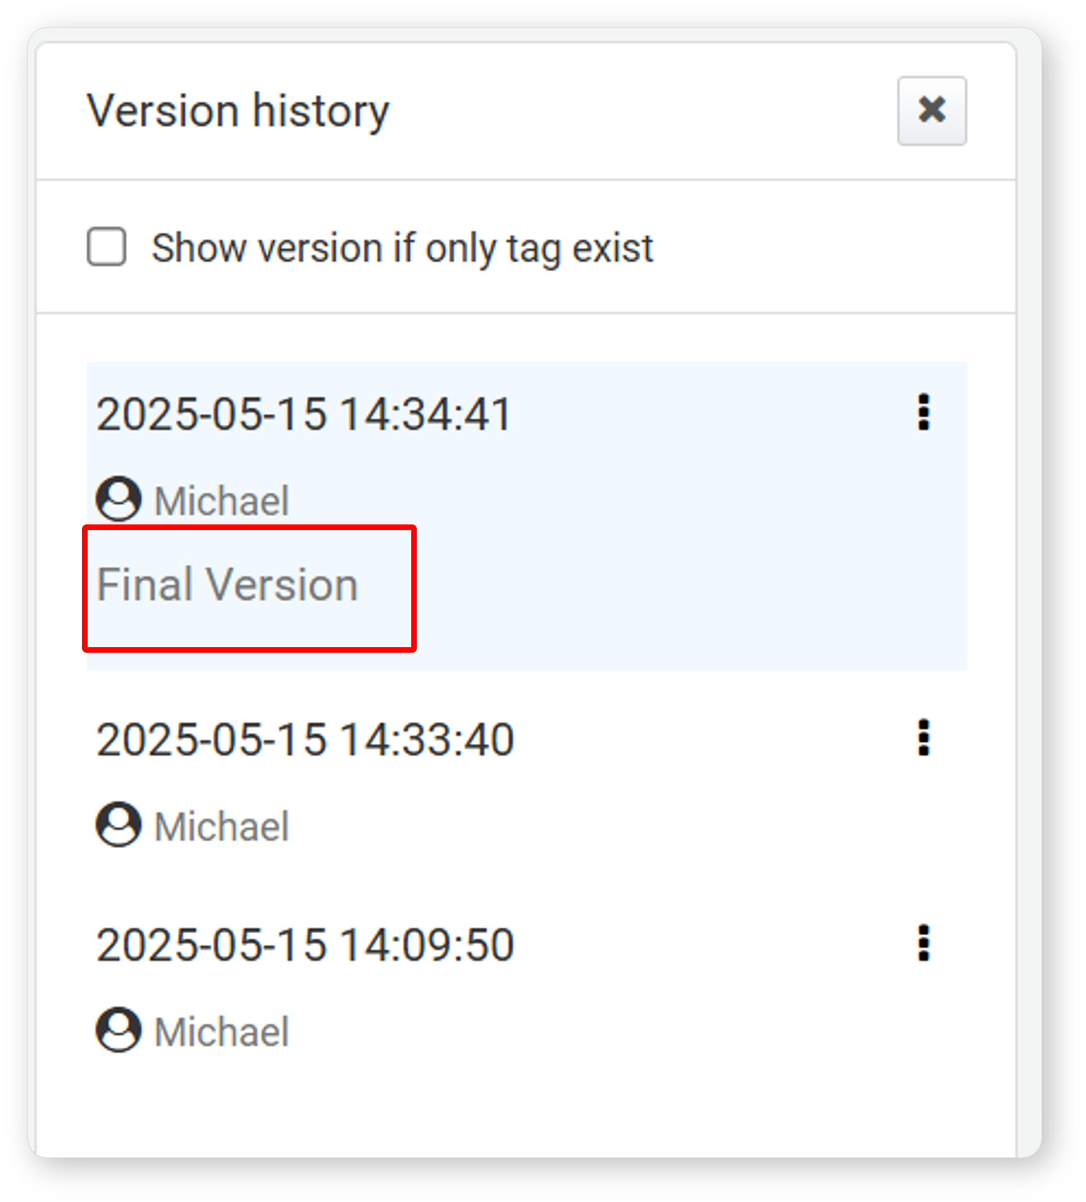Click the Show version if only tag exist label

(x=402, y=248)
